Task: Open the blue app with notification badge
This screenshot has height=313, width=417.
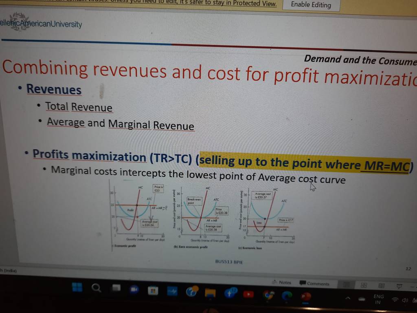Action: [x=230, y=293]
